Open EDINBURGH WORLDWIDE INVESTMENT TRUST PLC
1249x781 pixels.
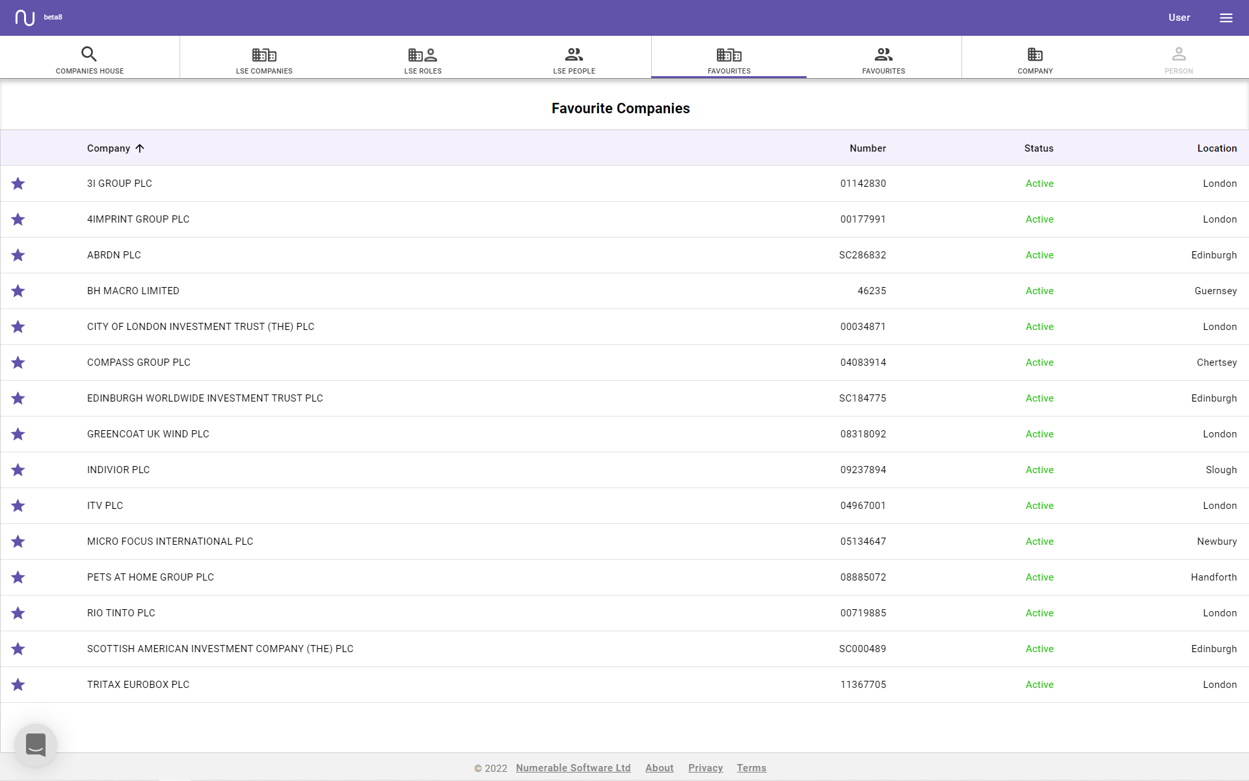pos(205,398)
